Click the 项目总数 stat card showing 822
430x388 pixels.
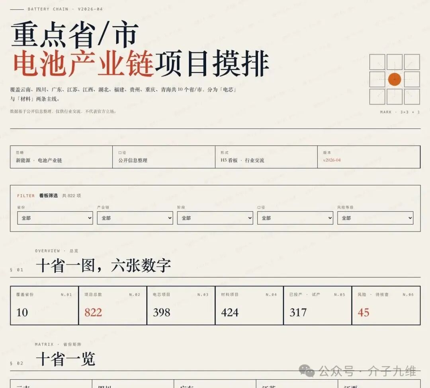[x=113, y=306]
